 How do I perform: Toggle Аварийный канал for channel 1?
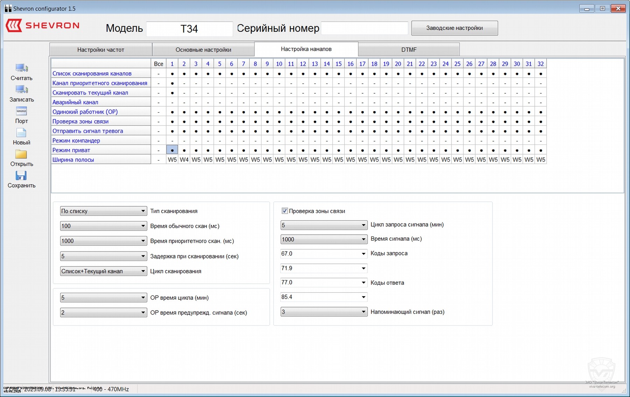click(x=172, y=102)
